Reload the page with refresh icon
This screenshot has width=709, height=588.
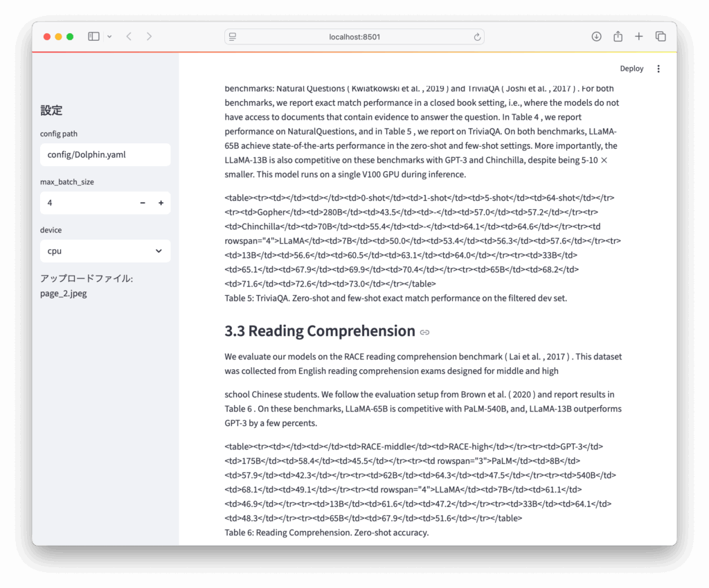tap(477, 37)
